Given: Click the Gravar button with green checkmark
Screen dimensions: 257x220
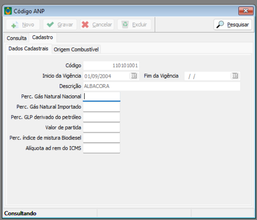Looking at the screenshot, I should pos(60,25).
